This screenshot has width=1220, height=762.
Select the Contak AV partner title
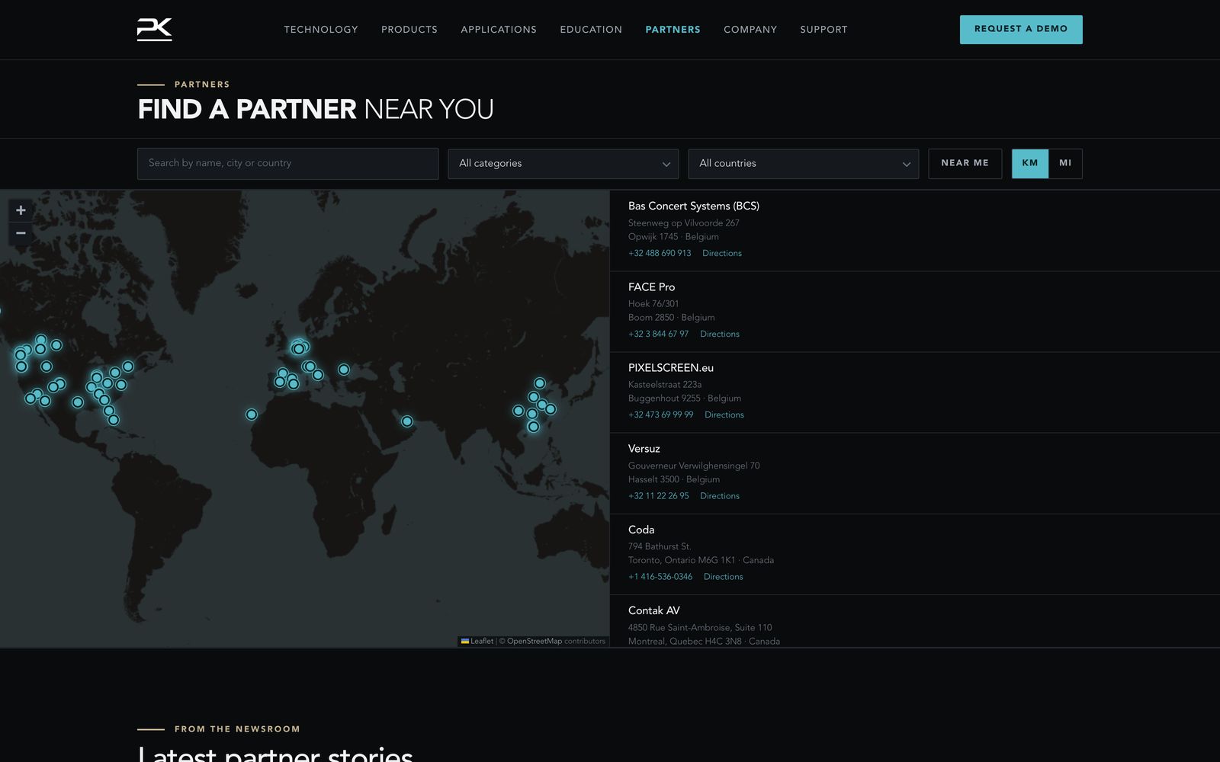[654, 610]
